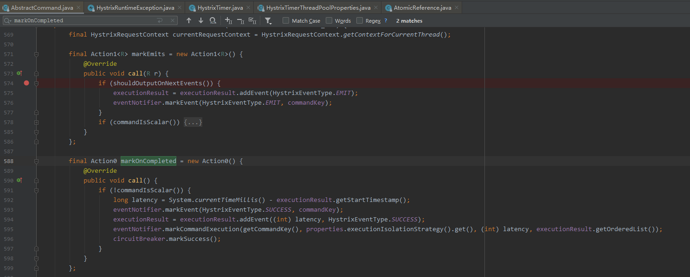The height and width of the screenshot is (277, 690).
Task: Close AtomicReference.java tab
Action: [457, 8]
